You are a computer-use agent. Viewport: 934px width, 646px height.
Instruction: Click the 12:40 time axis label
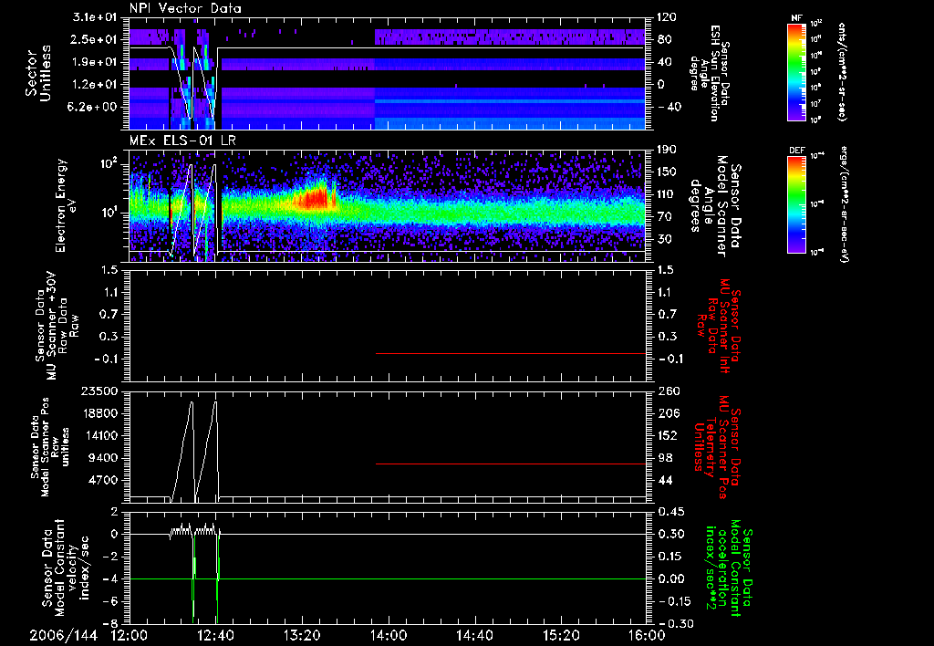[x=215, y=635]
